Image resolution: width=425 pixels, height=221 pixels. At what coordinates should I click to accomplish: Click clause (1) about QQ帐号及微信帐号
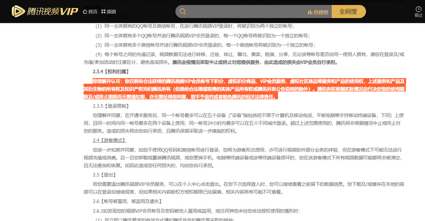[195, 26]
